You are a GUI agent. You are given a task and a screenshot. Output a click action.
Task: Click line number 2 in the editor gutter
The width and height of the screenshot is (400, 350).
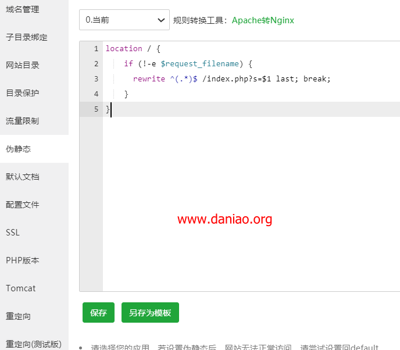point(96,64)
